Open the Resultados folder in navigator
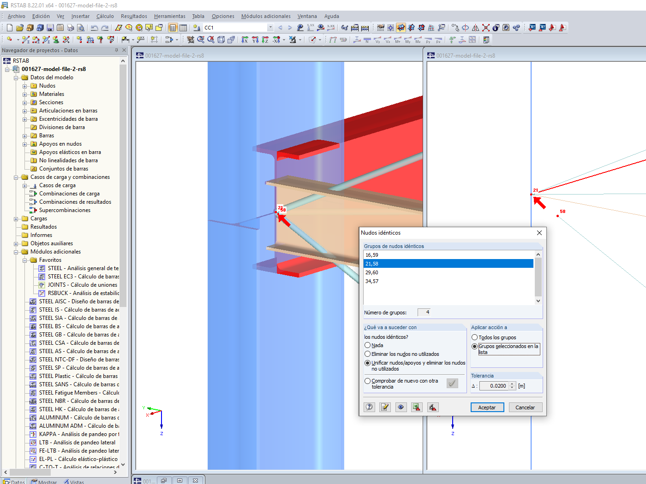The image size is (646, 484). [43, 227]
